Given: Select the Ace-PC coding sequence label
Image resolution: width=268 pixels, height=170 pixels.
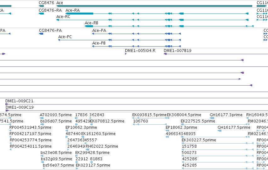Looking at the screenshot, I should (65, 37).
